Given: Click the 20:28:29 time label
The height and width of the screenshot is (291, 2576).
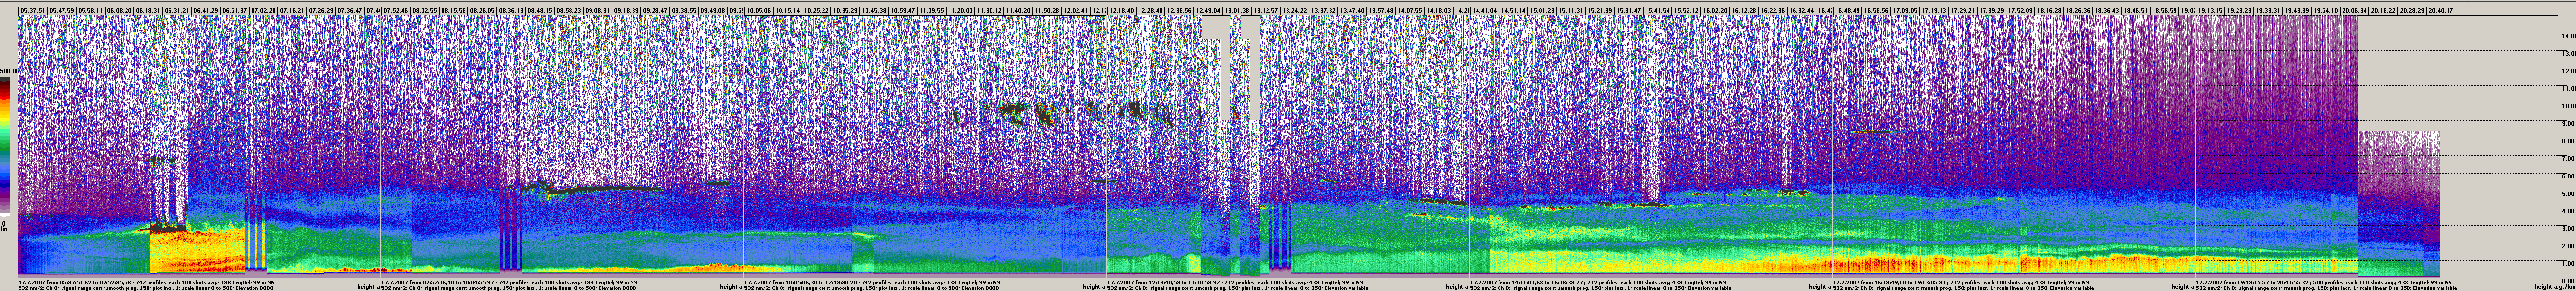Looking at the screenshot, I should (x=2412, y=10).
